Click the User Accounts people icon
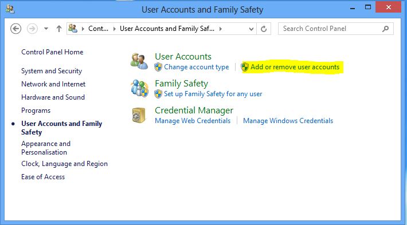 tap(139, 61)
